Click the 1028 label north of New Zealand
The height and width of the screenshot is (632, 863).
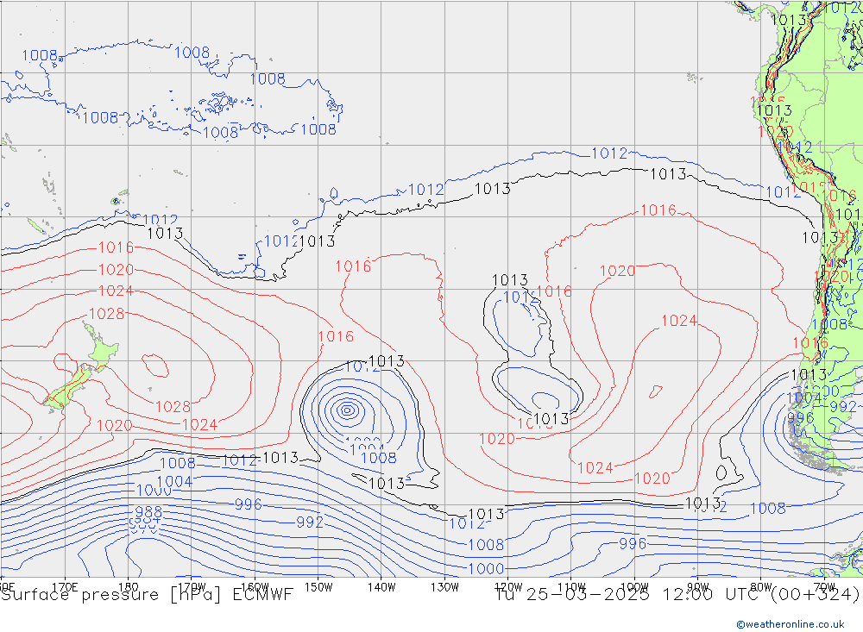click(107, 314)
